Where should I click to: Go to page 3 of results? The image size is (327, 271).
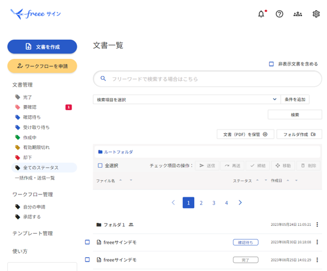214,203
